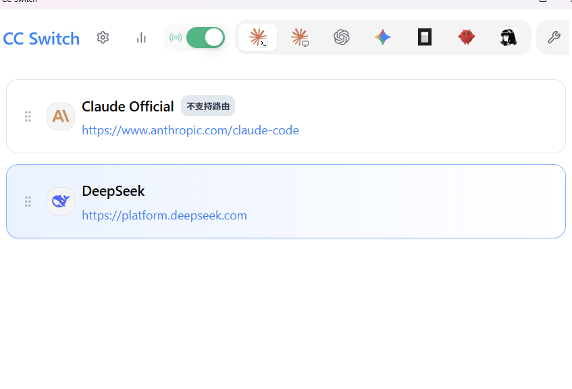Select the Claude Official provider card
572x389 pixels.
[286, 116]
